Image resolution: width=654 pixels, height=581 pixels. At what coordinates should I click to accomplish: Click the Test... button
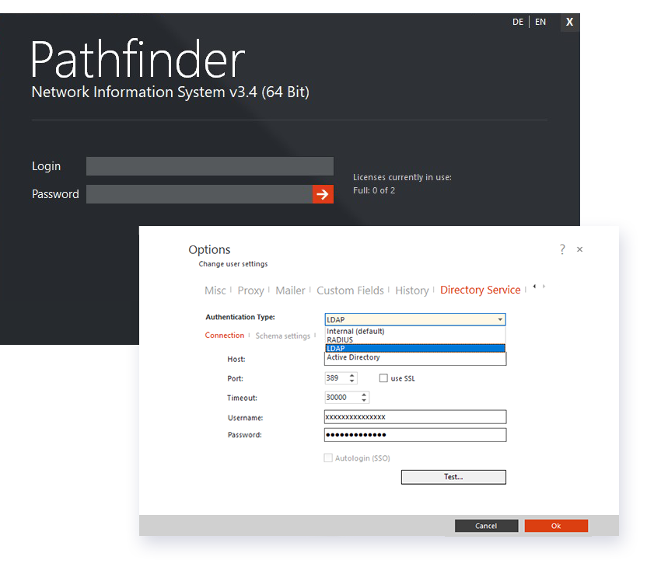pyautogui.click(x=453, y=477)
